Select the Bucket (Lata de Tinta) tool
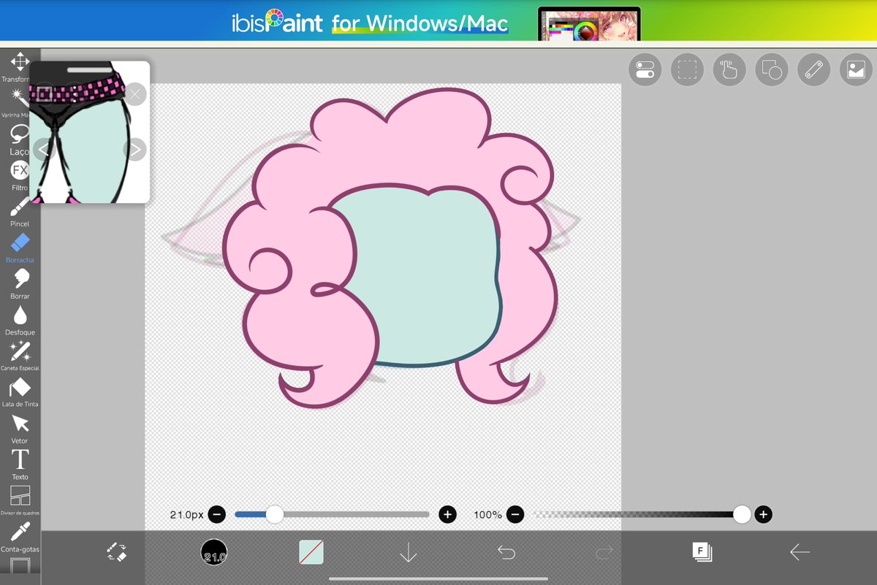The image size is (877, 585). point(20,391)
